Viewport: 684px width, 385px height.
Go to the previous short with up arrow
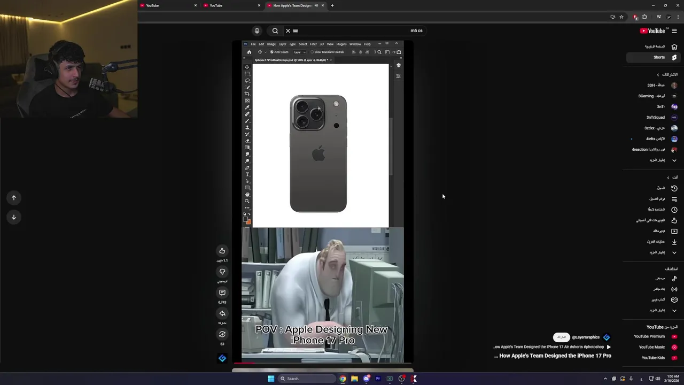(14, 198)
